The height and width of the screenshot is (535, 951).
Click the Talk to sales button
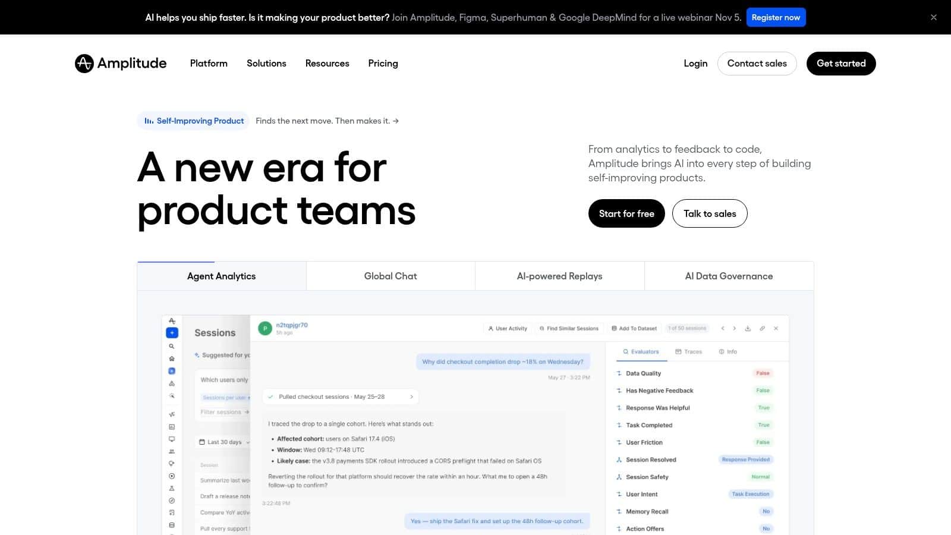click(x=710, y=213)
